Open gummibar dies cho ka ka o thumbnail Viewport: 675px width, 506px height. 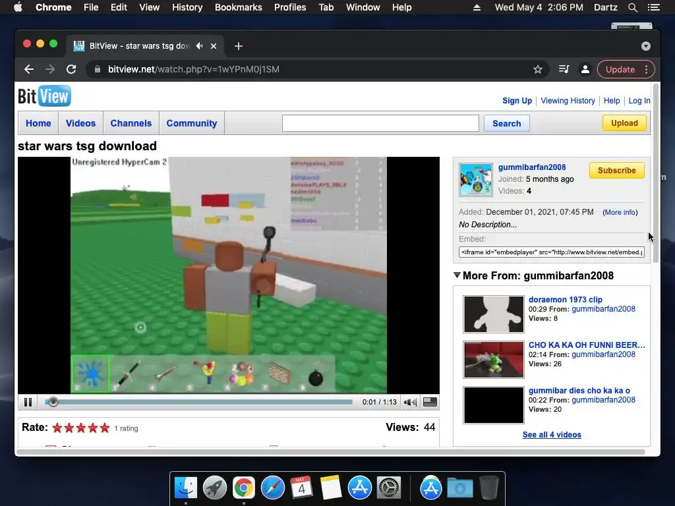[493, 405]
